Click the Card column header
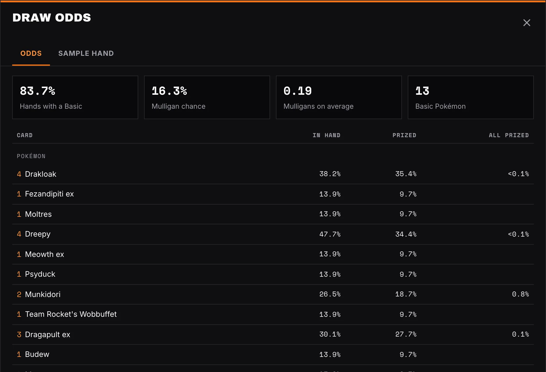Screen dimensions: 546x372 click(x=25, y=135)
